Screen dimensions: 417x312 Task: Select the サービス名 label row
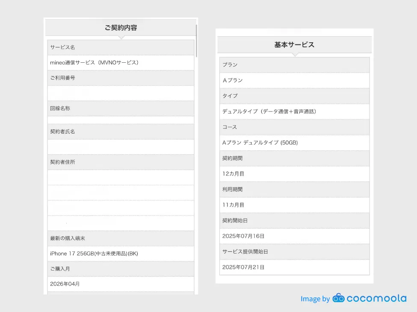121,47
